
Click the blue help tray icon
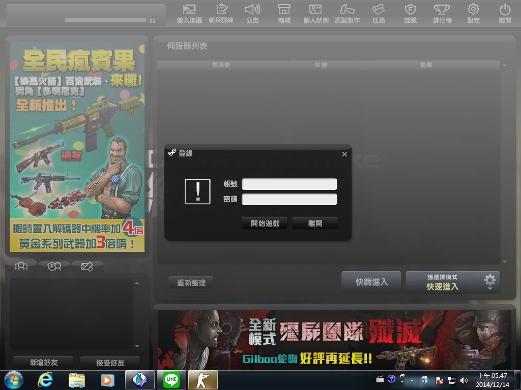pyautogui.click(x=391, y=379)
